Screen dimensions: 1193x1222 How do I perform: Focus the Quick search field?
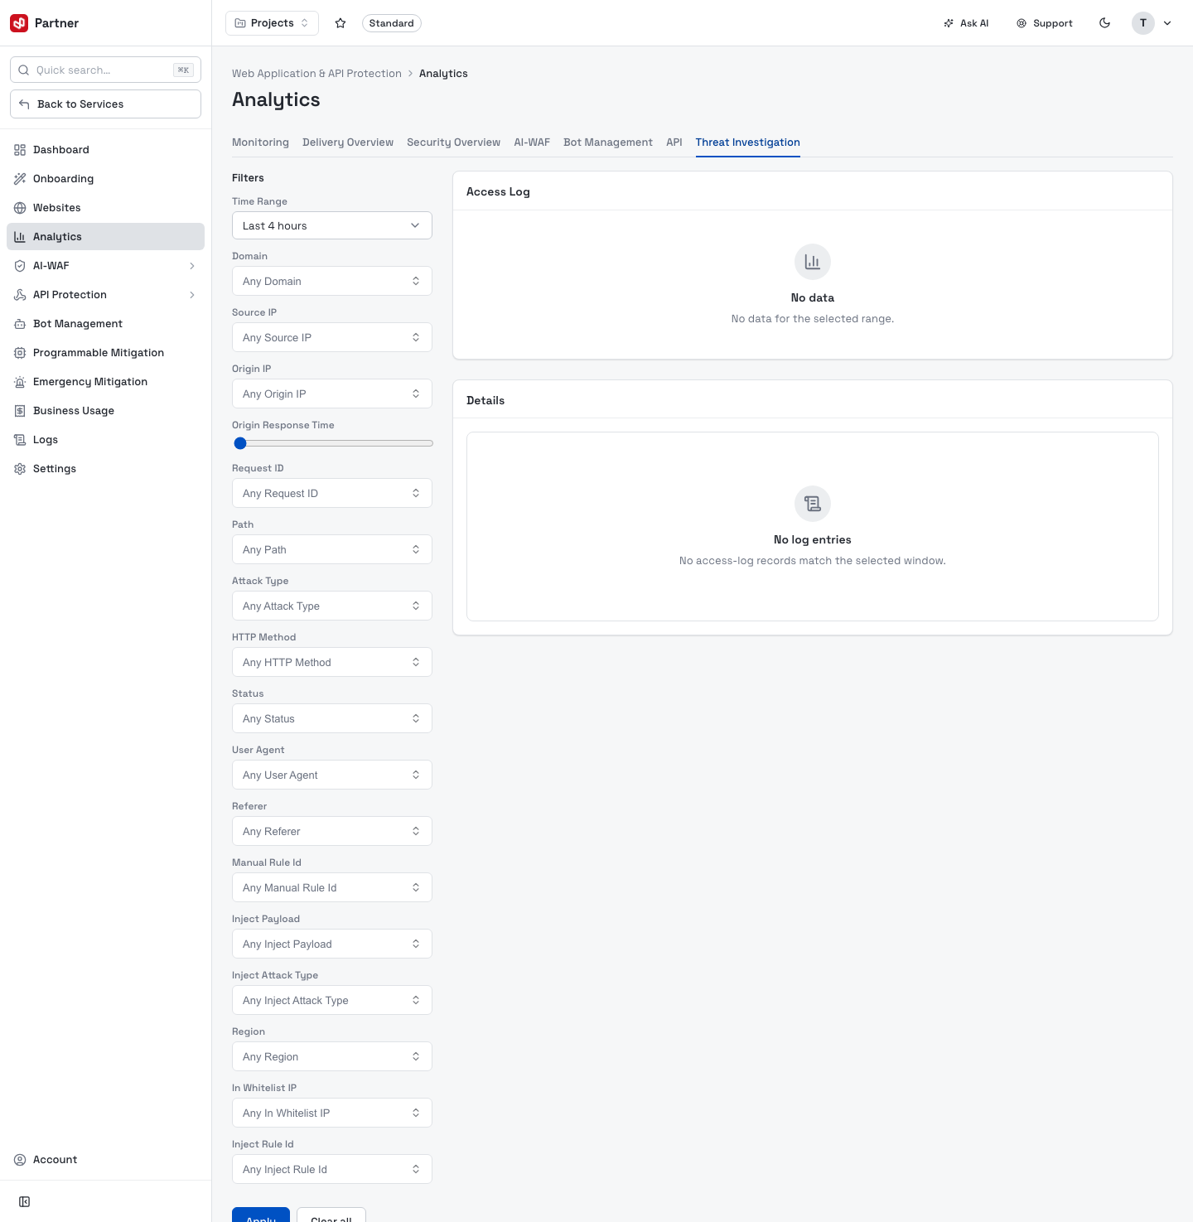105,70
